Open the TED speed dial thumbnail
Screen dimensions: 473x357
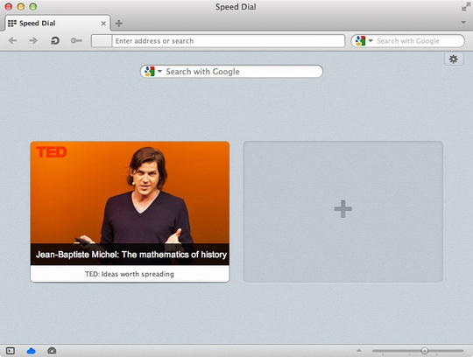tap(130, 212)
